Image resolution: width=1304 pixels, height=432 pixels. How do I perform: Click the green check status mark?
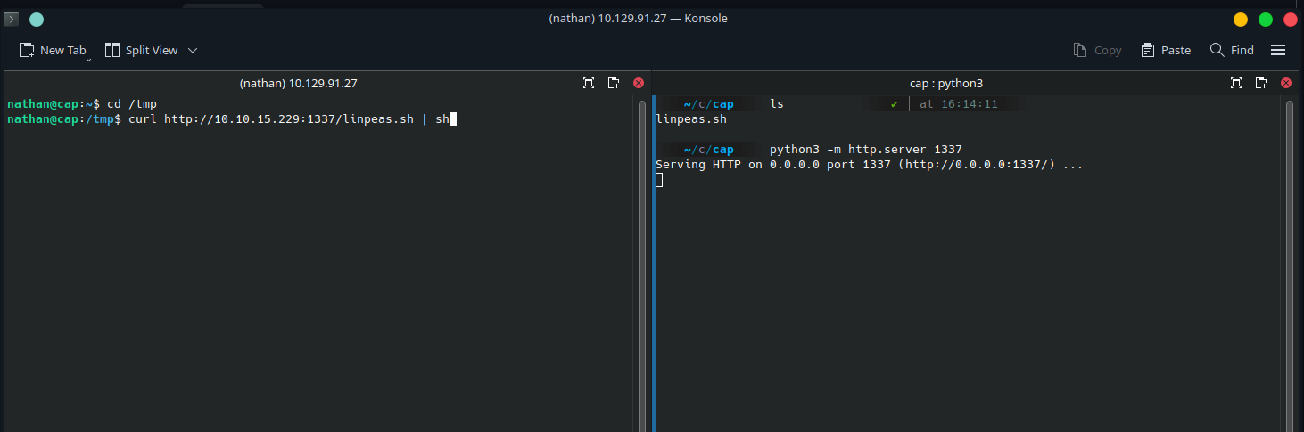[x=895, y=104]
